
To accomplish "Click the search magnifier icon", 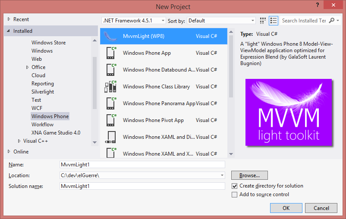I will tap(331, 21).
